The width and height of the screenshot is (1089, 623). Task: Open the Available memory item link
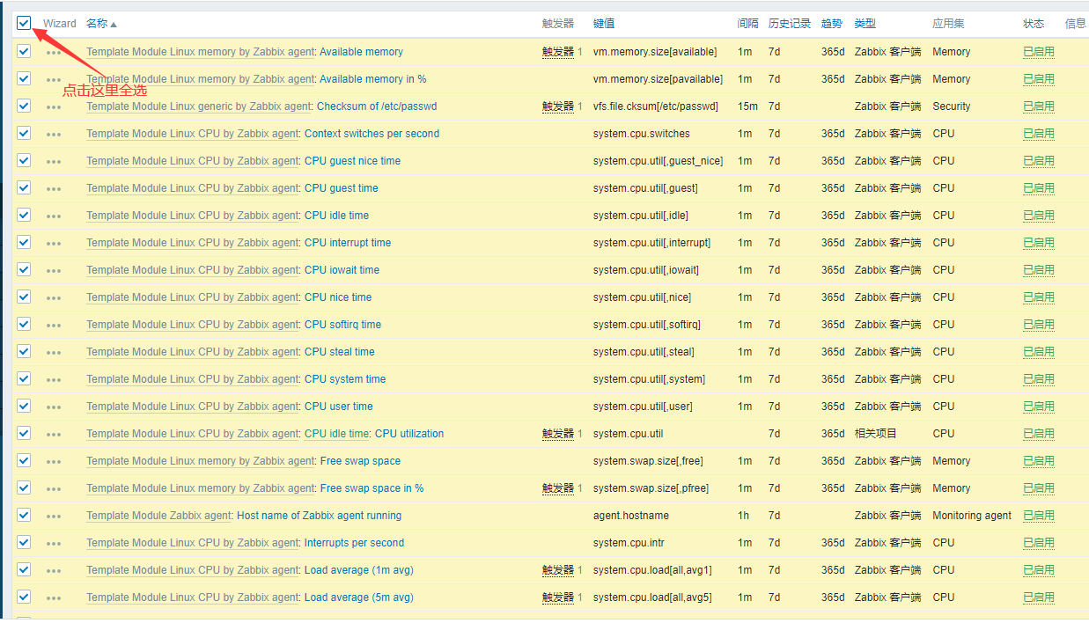[361, 52]
